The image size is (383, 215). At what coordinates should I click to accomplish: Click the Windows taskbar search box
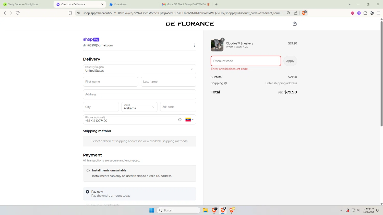(178, 210)
